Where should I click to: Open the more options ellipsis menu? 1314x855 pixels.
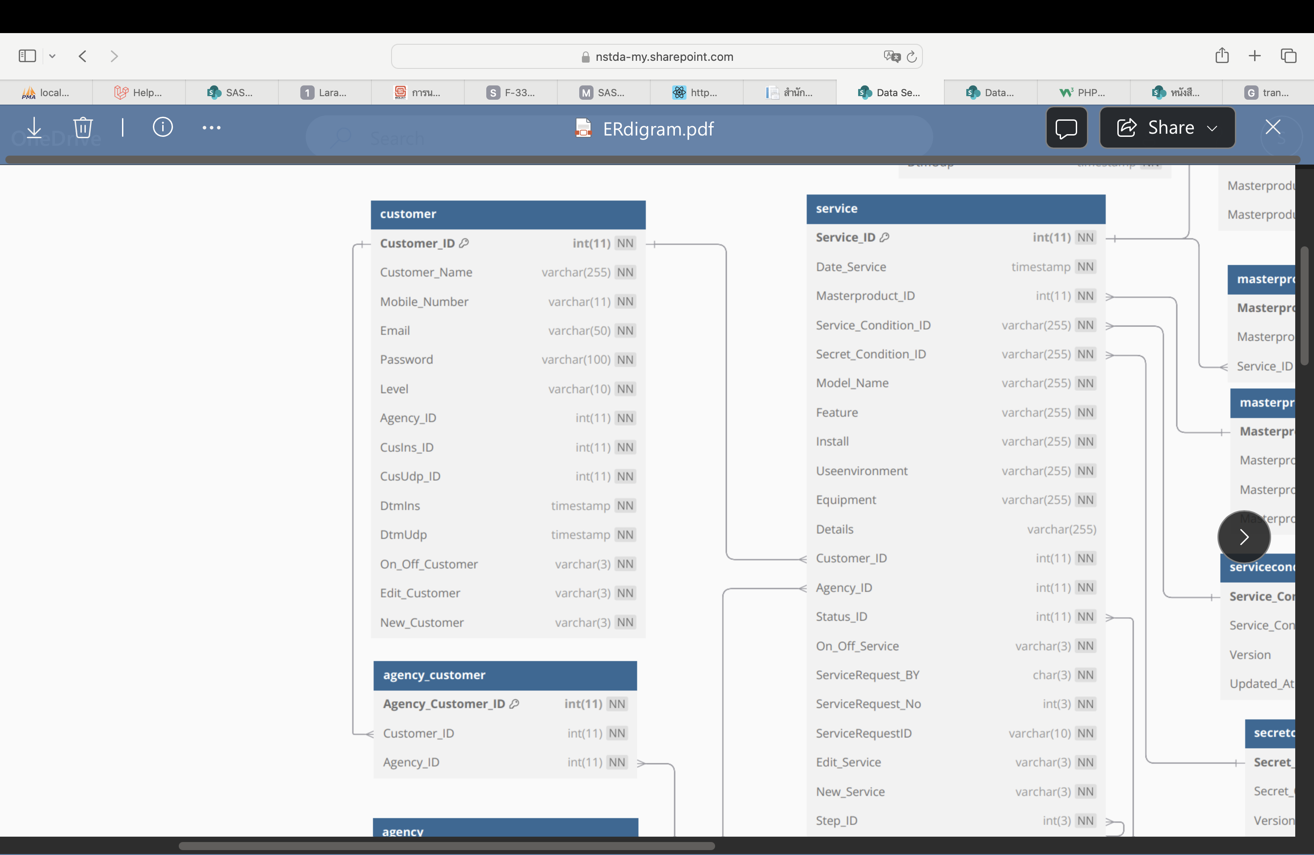[x=211, y=127]
